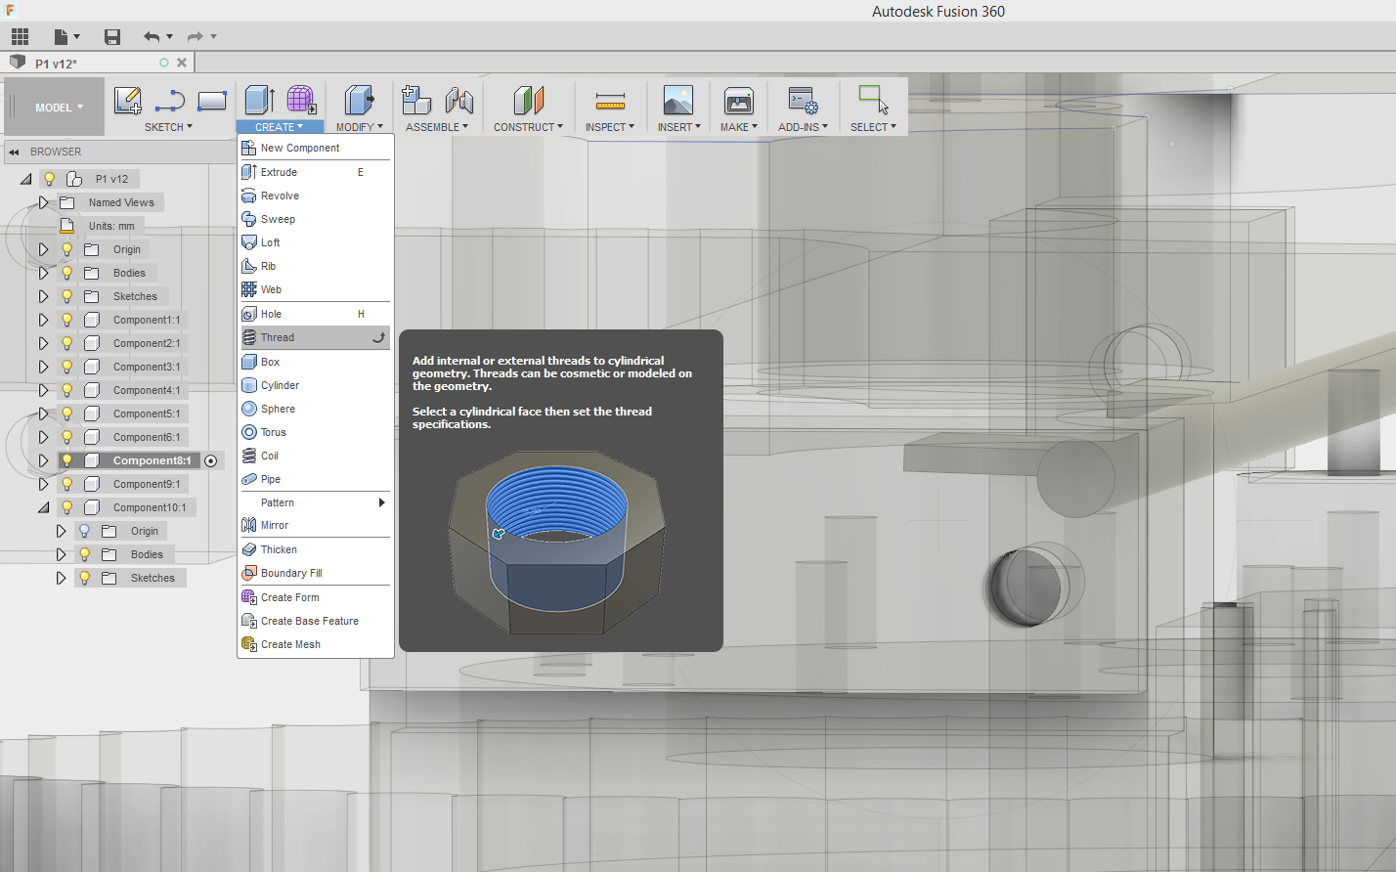Select the Line sketch tool icon

point(170,101)
